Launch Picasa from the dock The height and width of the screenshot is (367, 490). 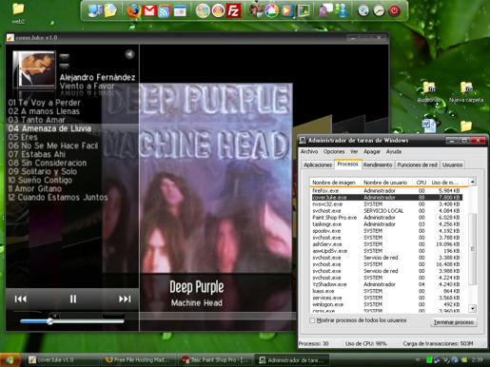(x=271, y=11)
